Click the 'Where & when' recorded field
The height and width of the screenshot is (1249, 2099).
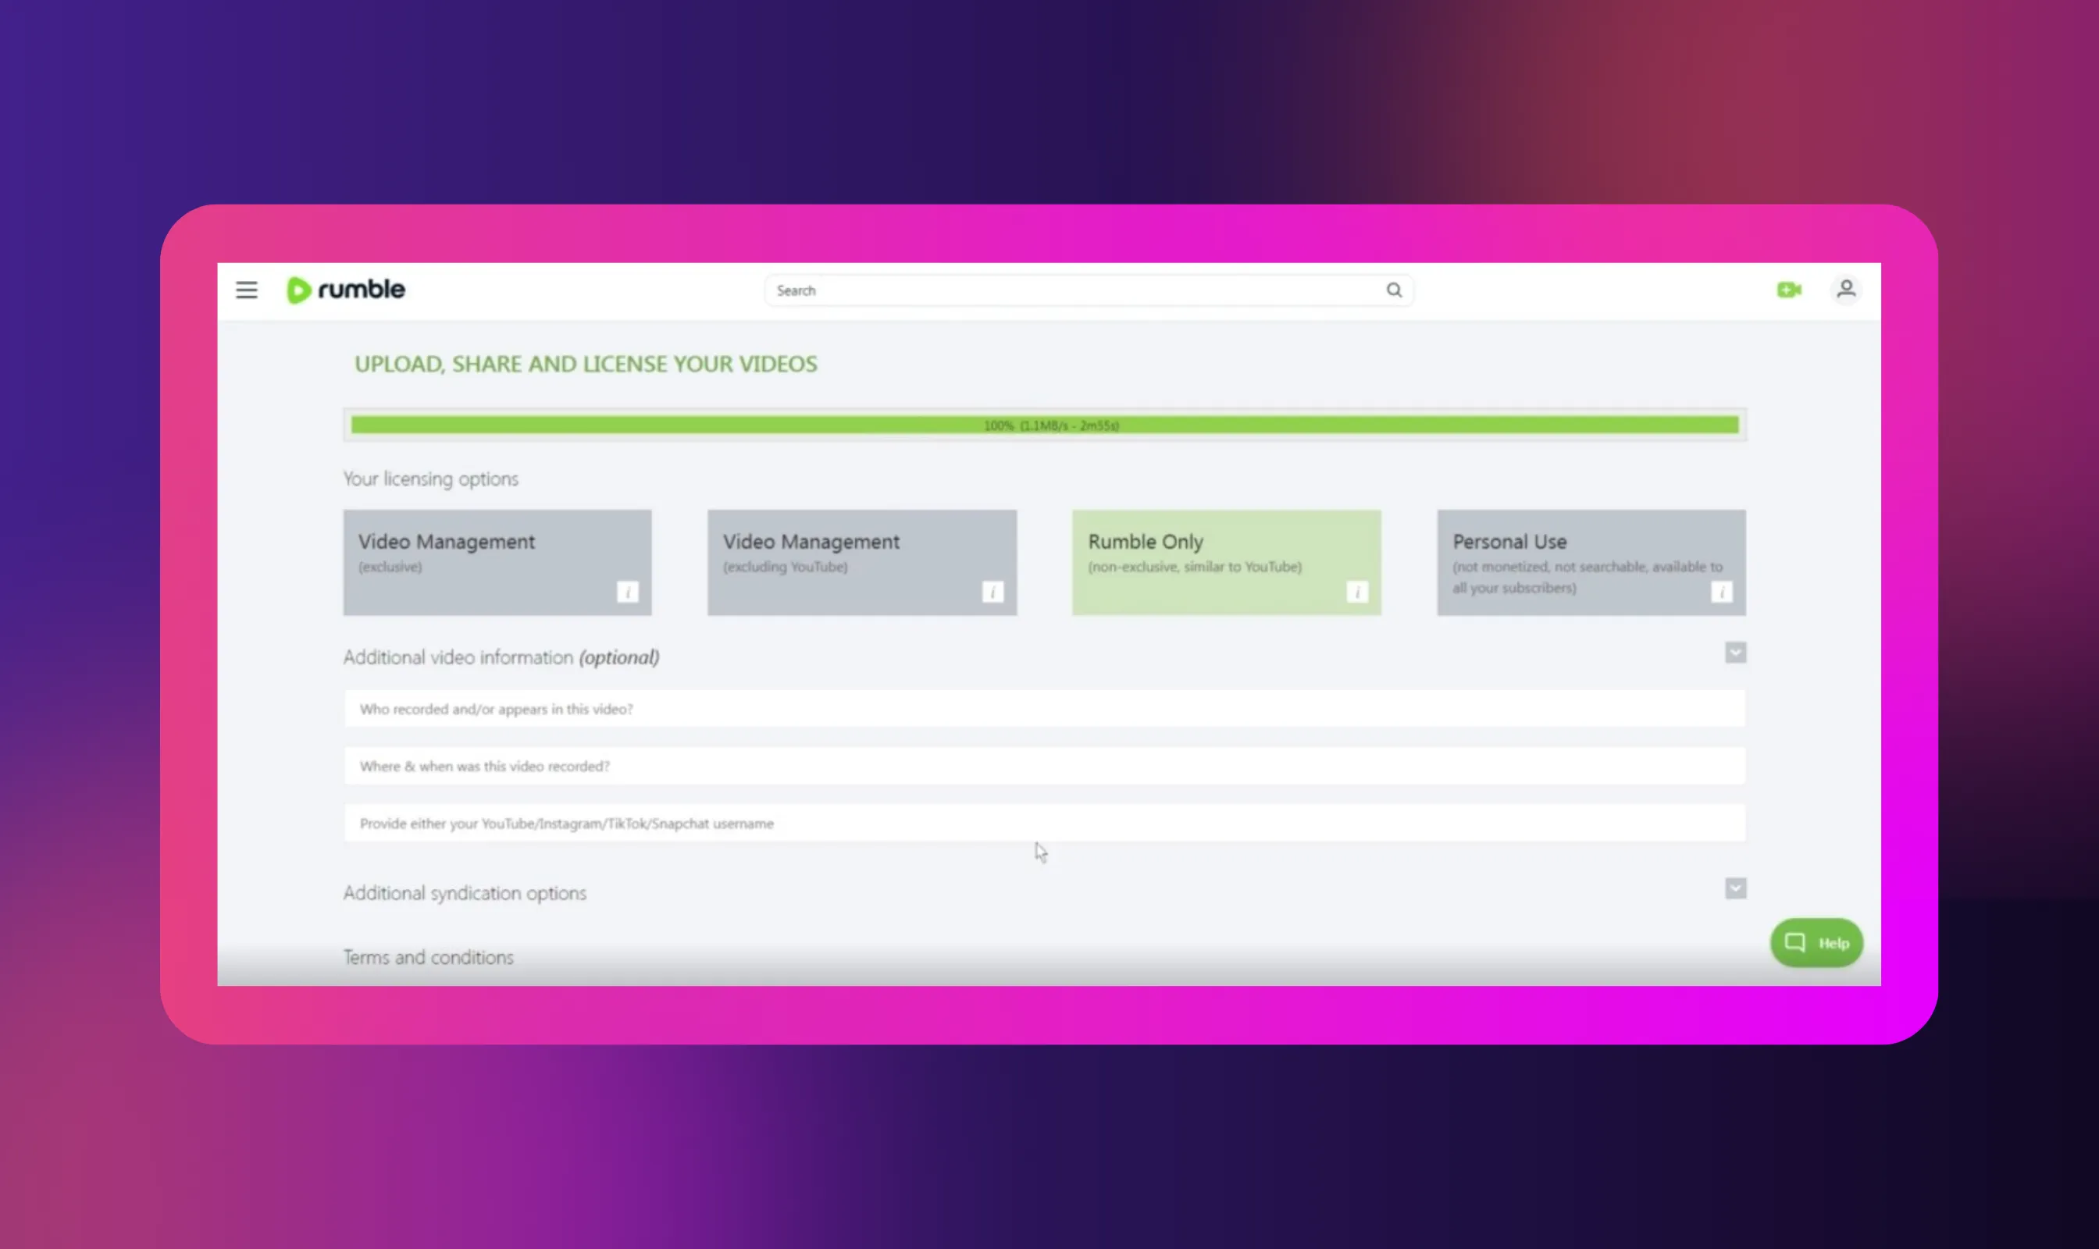tap(1044, 766)
